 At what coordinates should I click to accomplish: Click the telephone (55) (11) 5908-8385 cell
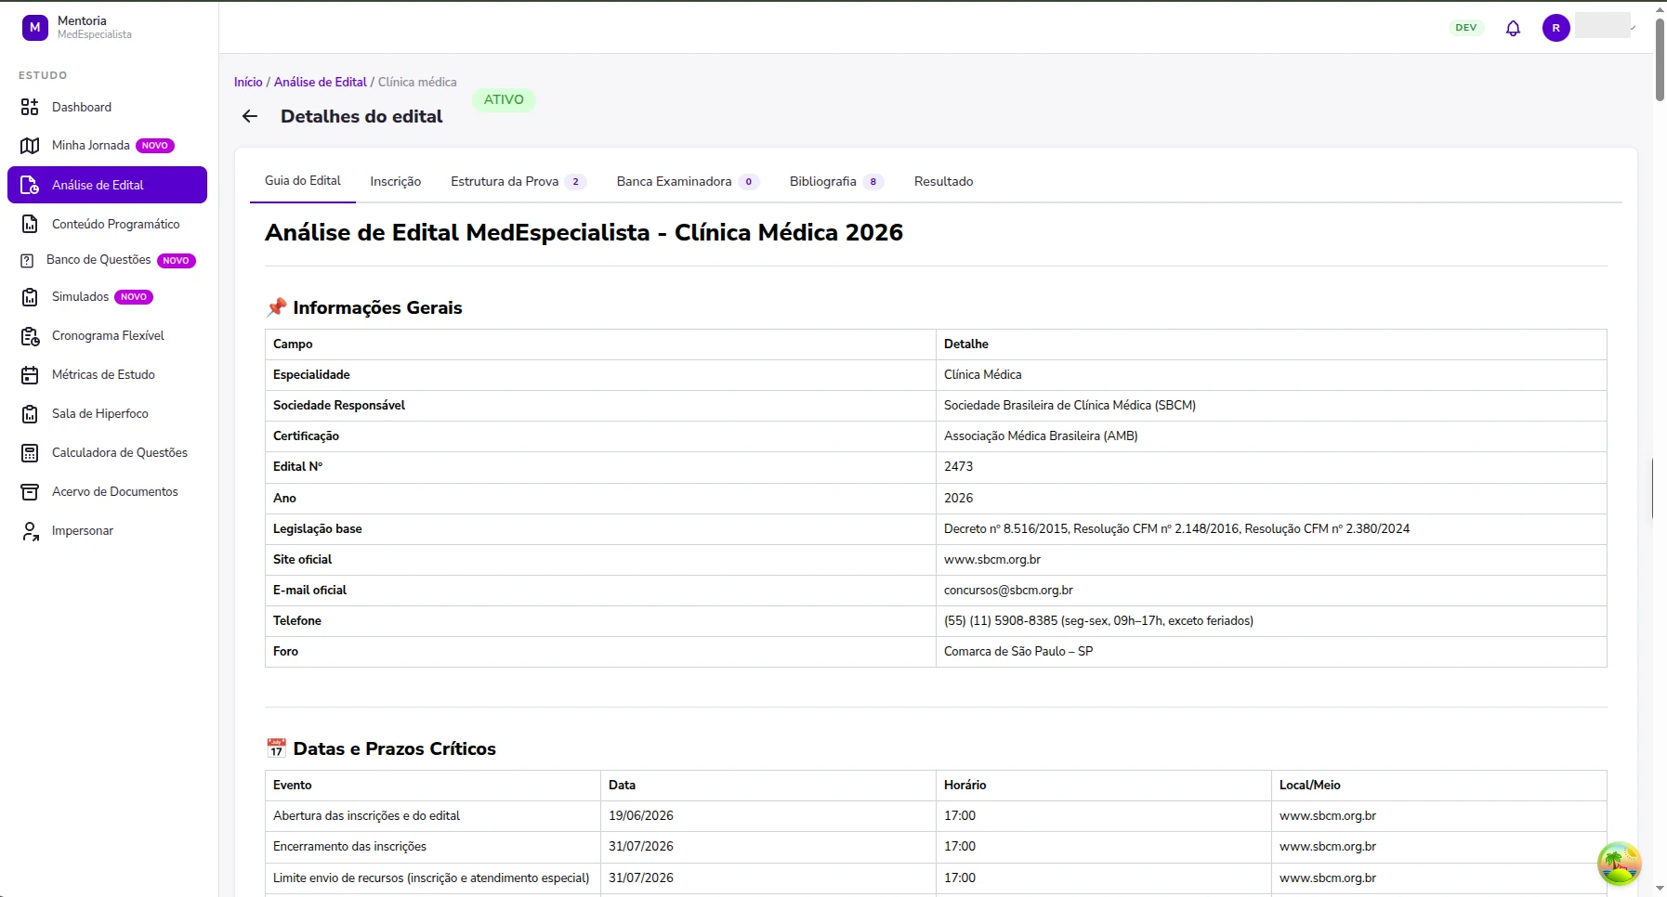tap(1271, 621)
